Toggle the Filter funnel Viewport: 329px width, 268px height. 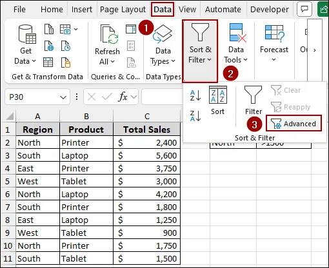(x=254, y=100)
